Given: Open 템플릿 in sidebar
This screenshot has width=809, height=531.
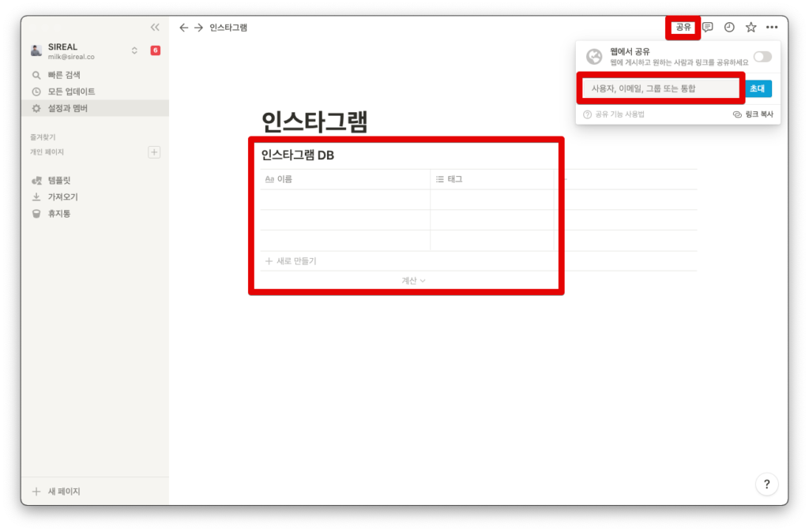Looking at the screenshot, I should point(95,180).
